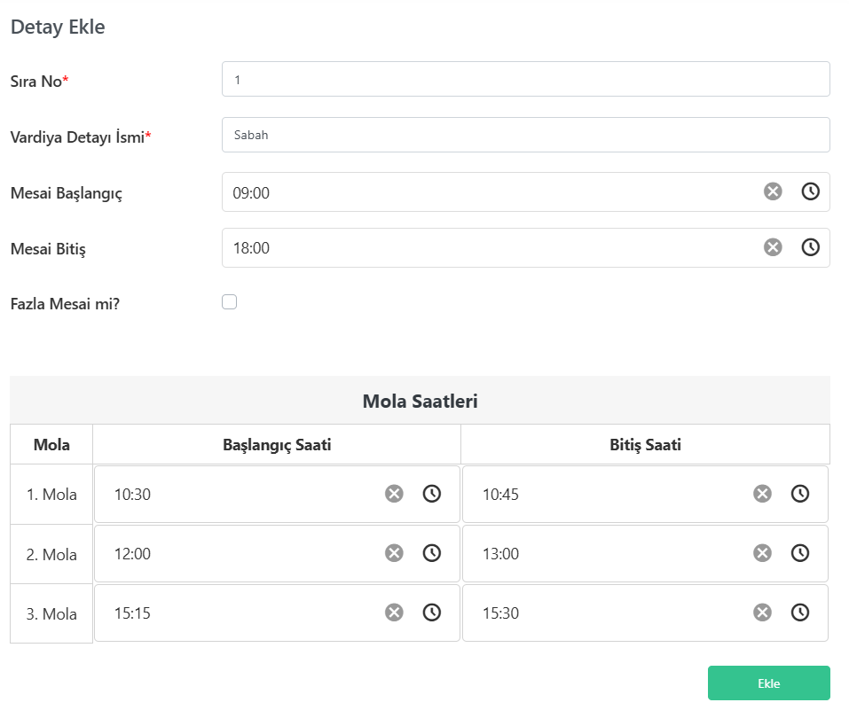This screenshot has height=718, width=849.
Task: Clear 3. Mola end time 15:30
Action: (762, 613)
